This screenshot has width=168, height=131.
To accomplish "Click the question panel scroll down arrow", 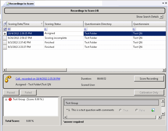I will tap(163, 114).
